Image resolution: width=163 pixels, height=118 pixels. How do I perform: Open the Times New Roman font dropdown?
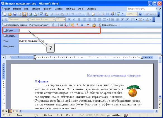click(54, 19)
